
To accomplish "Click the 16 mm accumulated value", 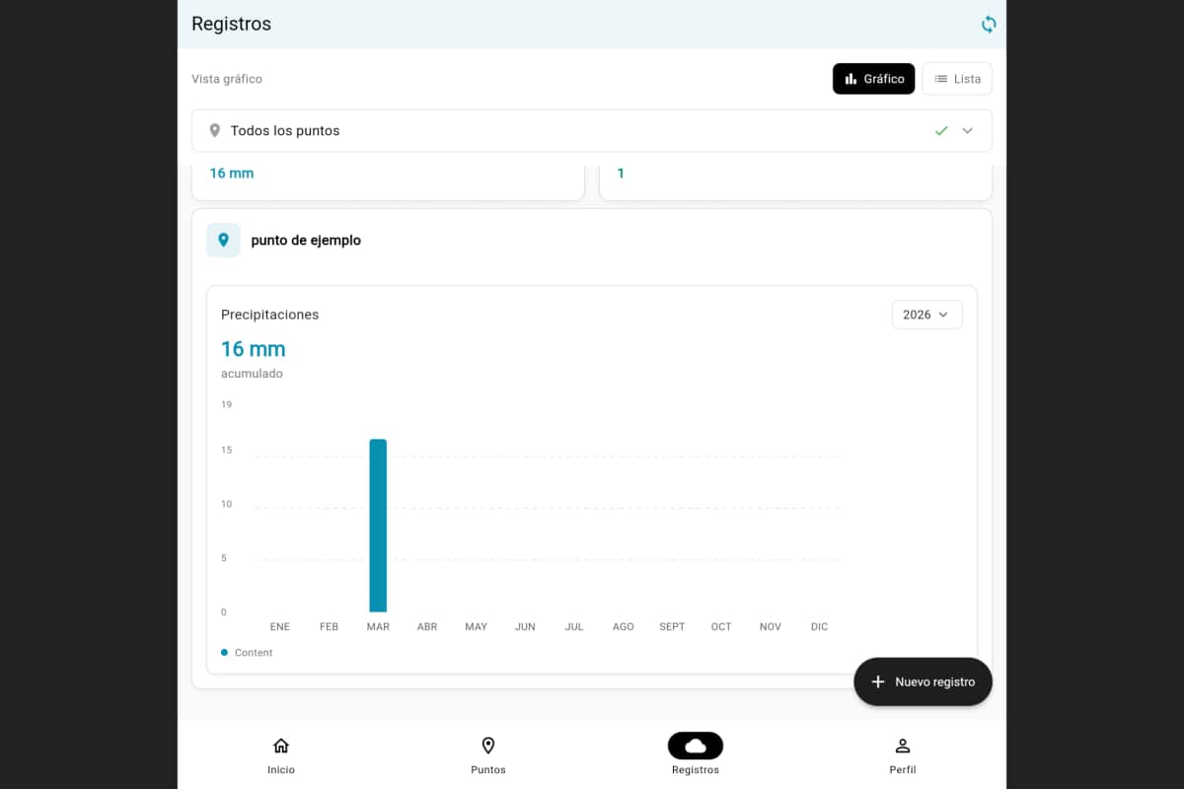I will pos(254,349).
